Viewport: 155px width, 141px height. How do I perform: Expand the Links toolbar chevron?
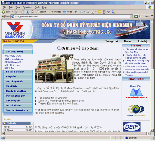tap(152, 16)
